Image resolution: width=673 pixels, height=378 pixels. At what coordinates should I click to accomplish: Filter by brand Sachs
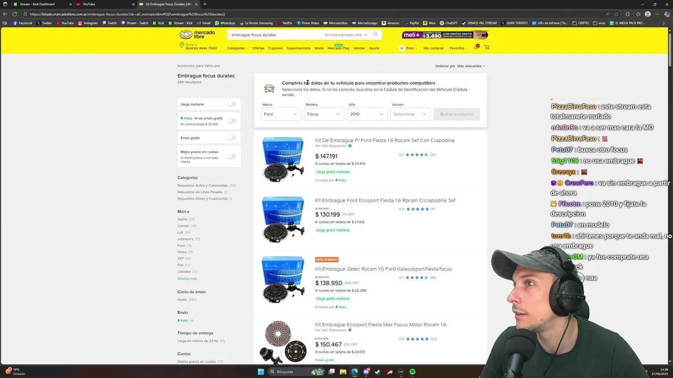(x=182, y=219)
